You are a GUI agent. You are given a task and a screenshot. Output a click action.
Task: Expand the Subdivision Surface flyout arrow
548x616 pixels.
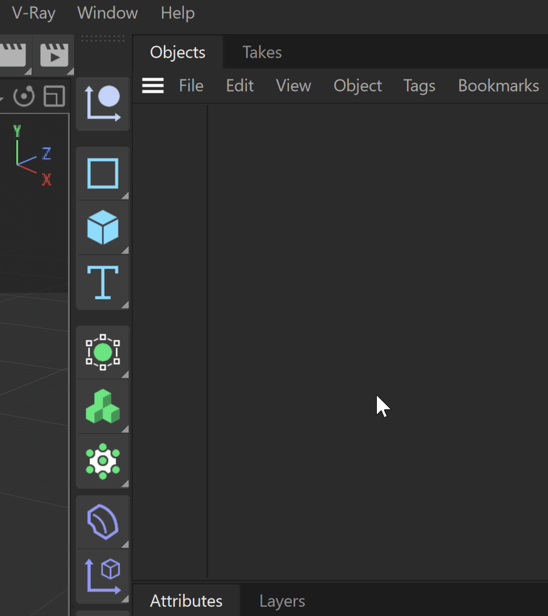pos(125,375)
